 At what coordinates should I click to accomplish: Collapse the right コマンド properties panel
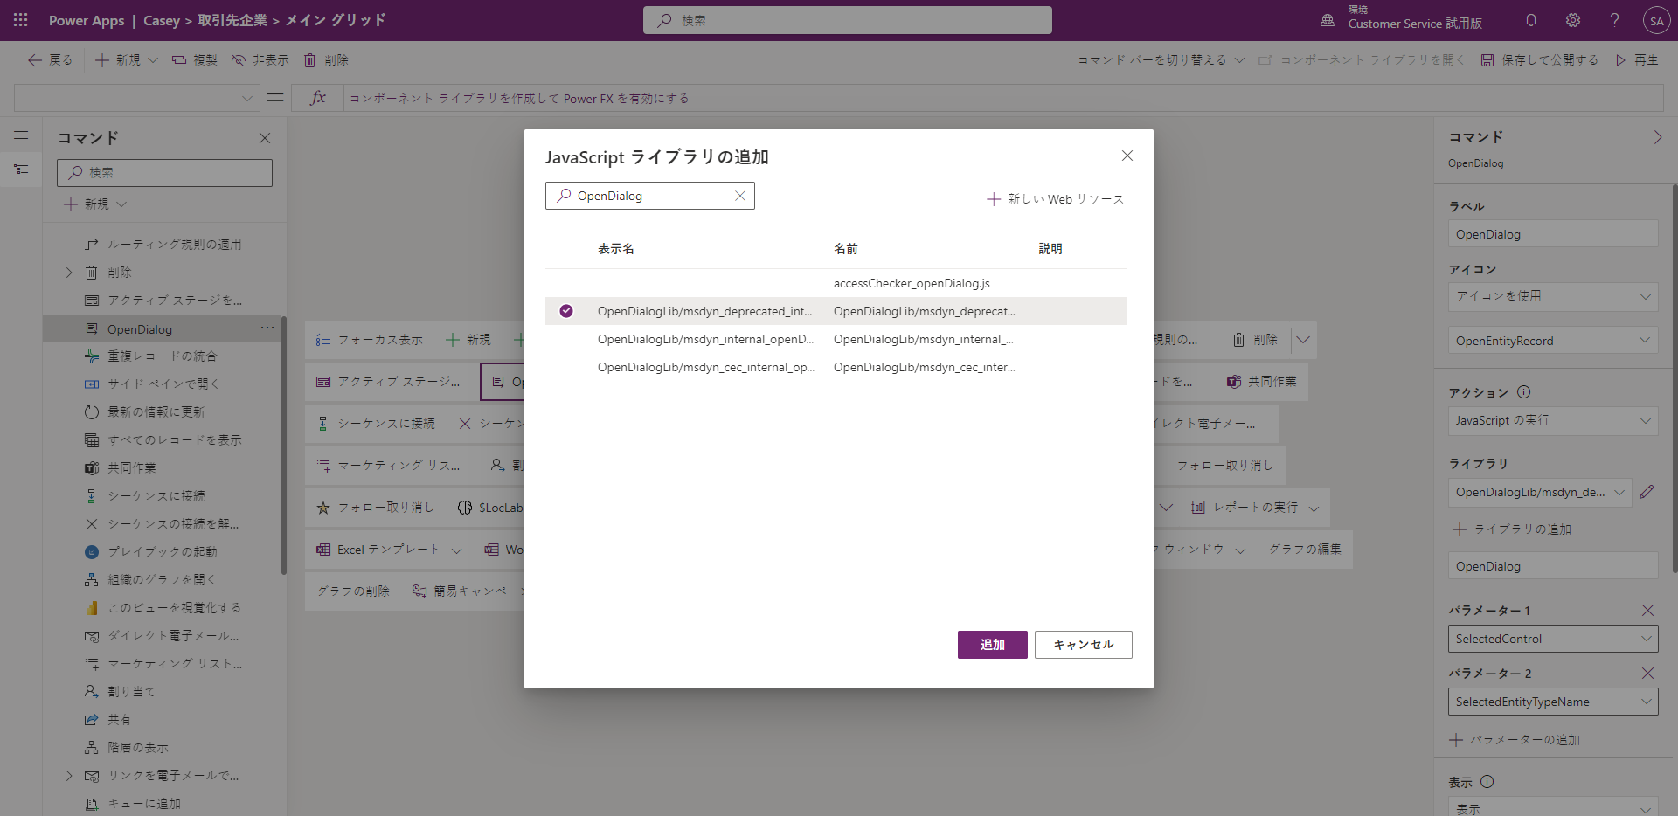(1658, 137)
